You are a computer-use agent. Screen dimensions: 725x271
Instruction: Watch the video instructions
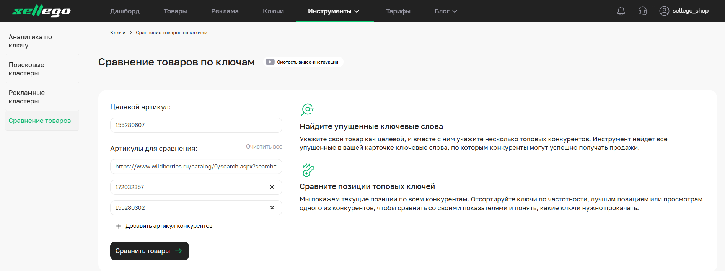click(303, 62)
